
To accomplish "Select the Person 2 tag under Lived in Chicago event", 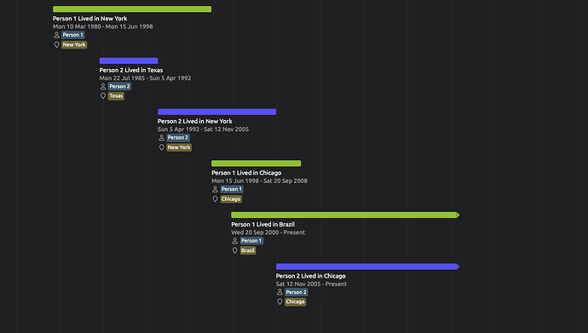I will [x=297, y=292].
